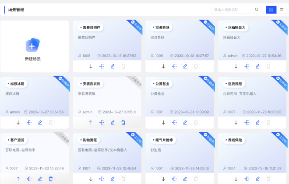Click the 场景管理 page title
This screenshot has width=289, height=184.
tap(17, 9)
